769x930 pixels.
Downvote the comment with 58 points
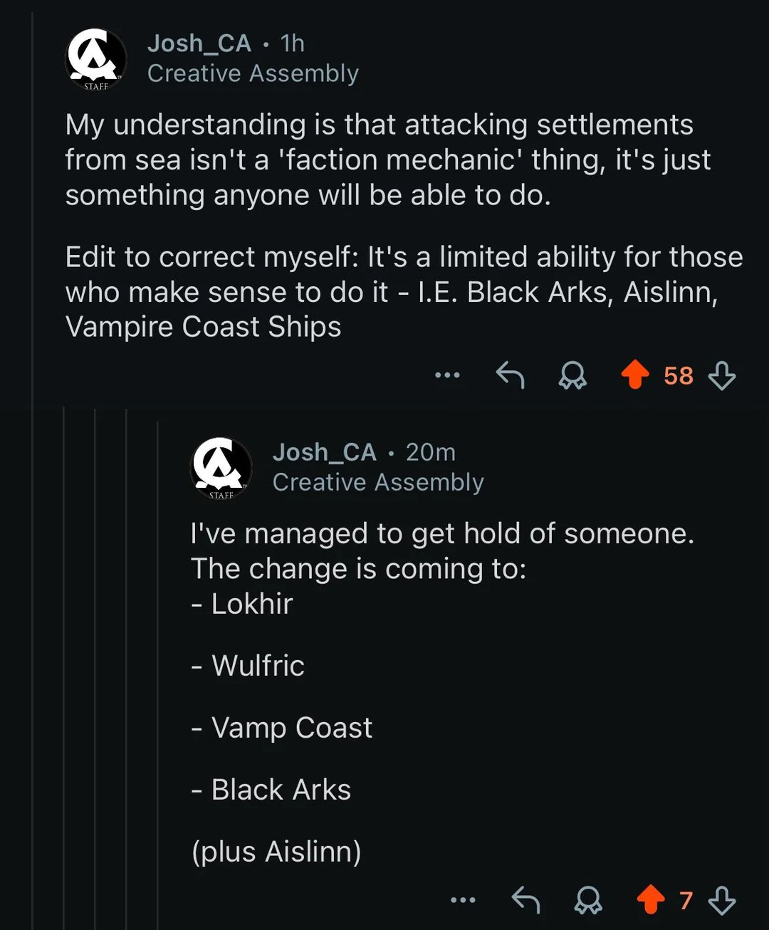(722, 375)
